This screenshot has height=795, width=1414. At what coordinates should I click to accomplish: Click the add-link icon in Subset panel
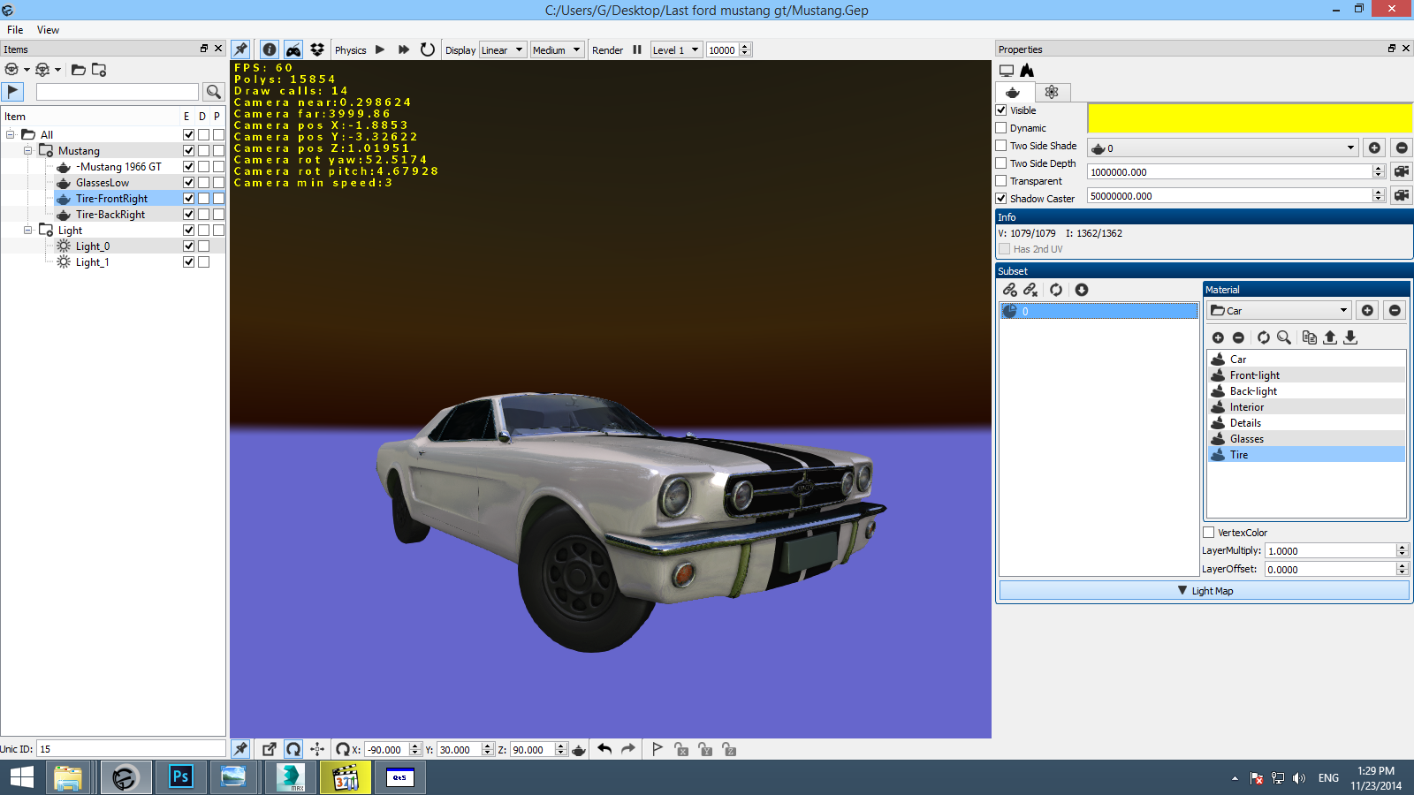[1010, 290]
